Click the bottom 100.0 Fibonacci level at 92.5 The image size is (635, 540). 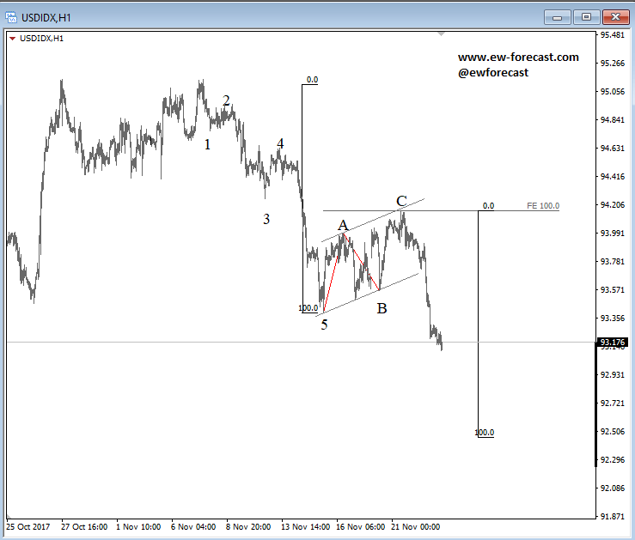pos(485,433)
